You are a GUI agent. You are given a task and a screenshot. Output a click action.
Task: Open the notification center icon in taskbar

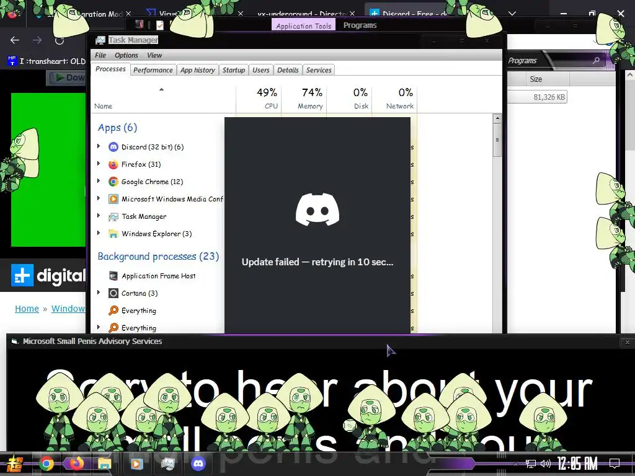click(x=615, y=463)
